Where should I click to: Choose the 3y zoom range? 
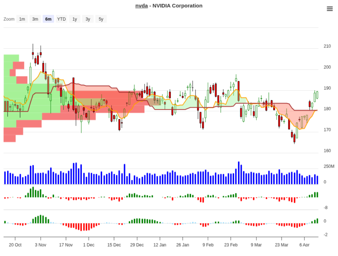click(x=88, y=19)
